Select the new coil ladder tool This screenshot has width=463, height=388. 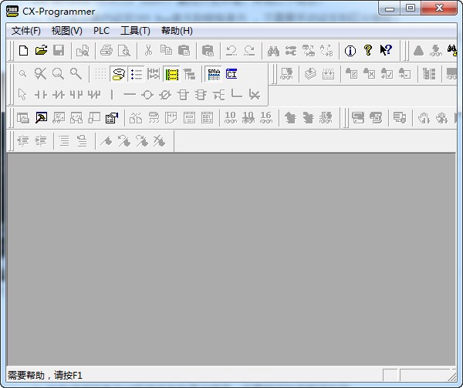(x=147, y=95)
